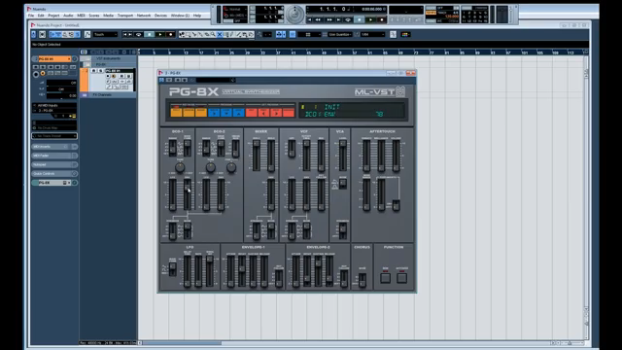Open the No Track Preset dropdown
Image resolution: width=622 pixels, height=350 pixels.
click(x=54, y=136)
